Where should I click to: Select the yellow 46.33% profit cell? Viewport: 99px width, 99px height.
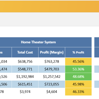coord(78,92)
